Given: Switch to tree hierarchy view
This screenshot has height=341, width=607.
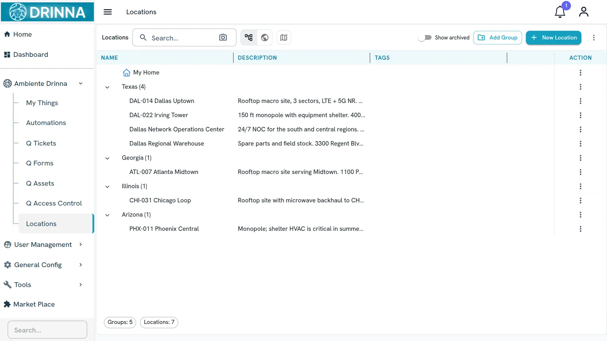Looking at the screenshot, I should click(248, 38).
